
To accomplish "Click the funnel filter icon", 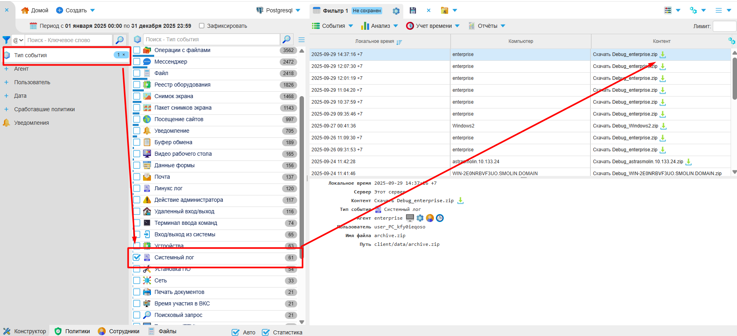I will [6, 40].
